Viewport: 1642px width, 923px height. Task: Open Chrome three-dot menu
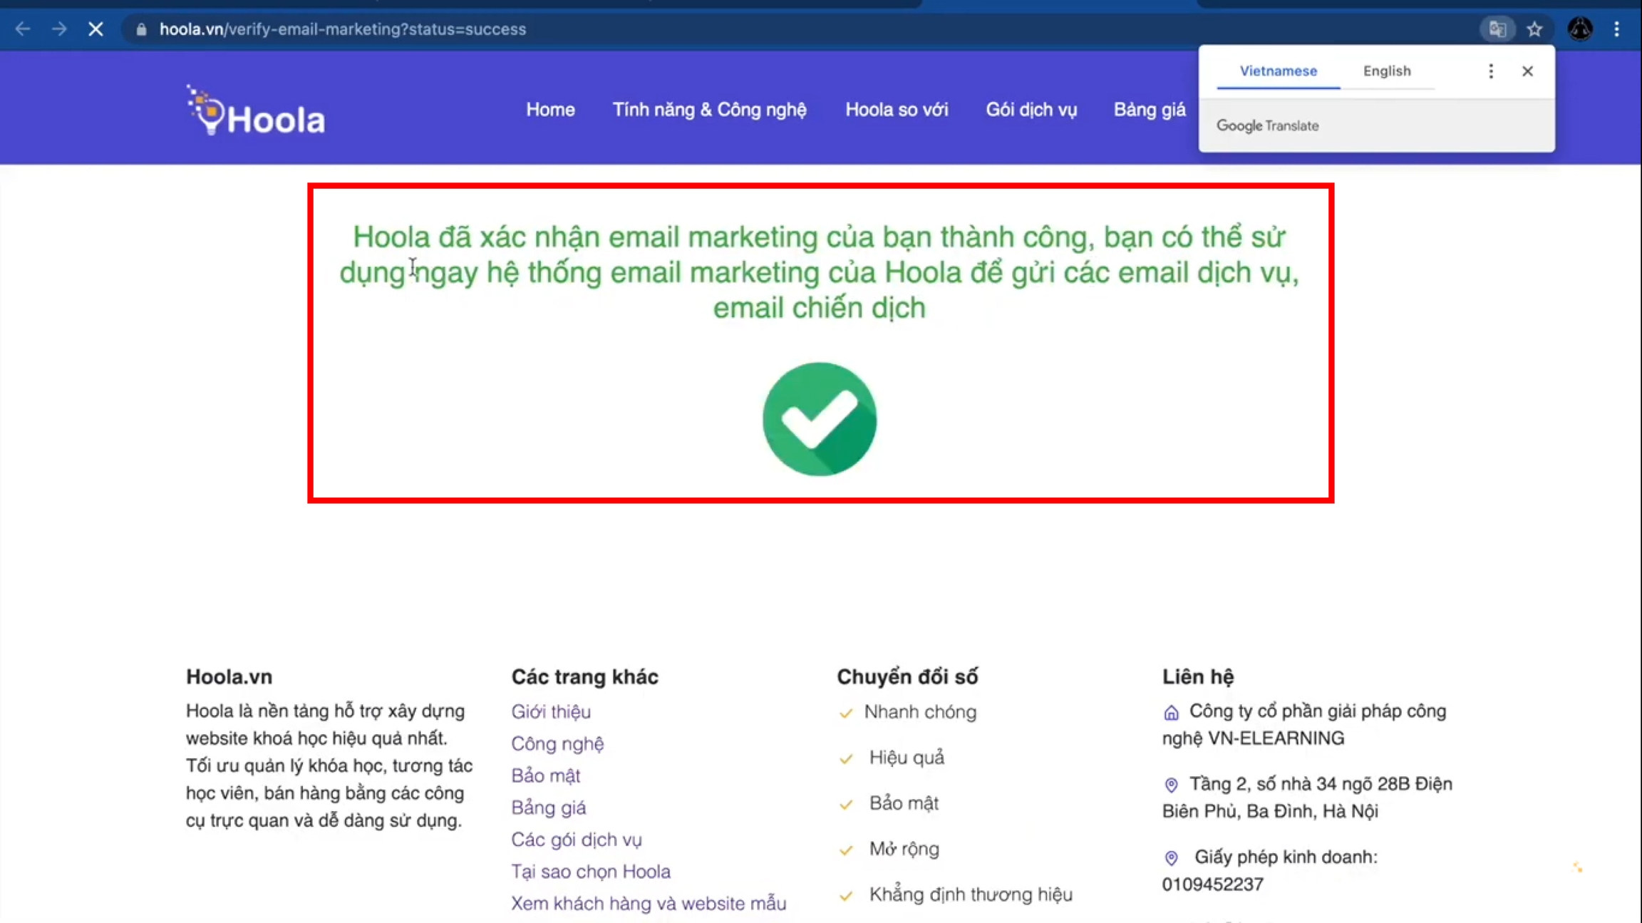click(x=1616, y=29)
